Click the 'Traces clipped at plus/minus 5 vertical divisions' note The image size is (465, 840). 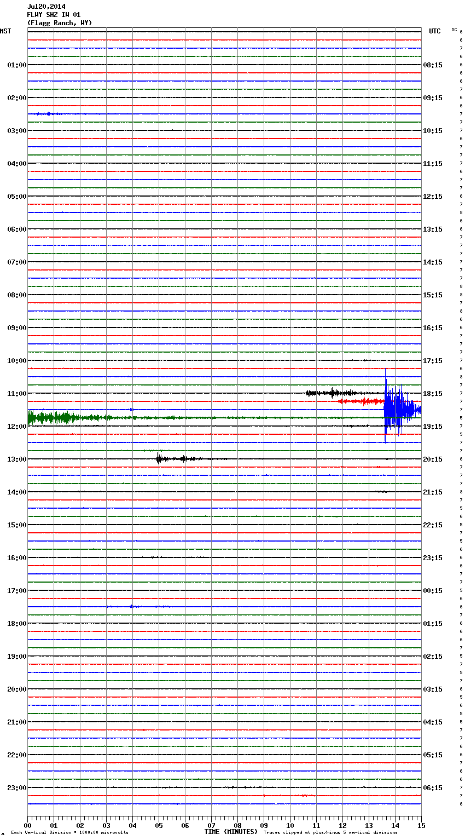coord(330,833)
